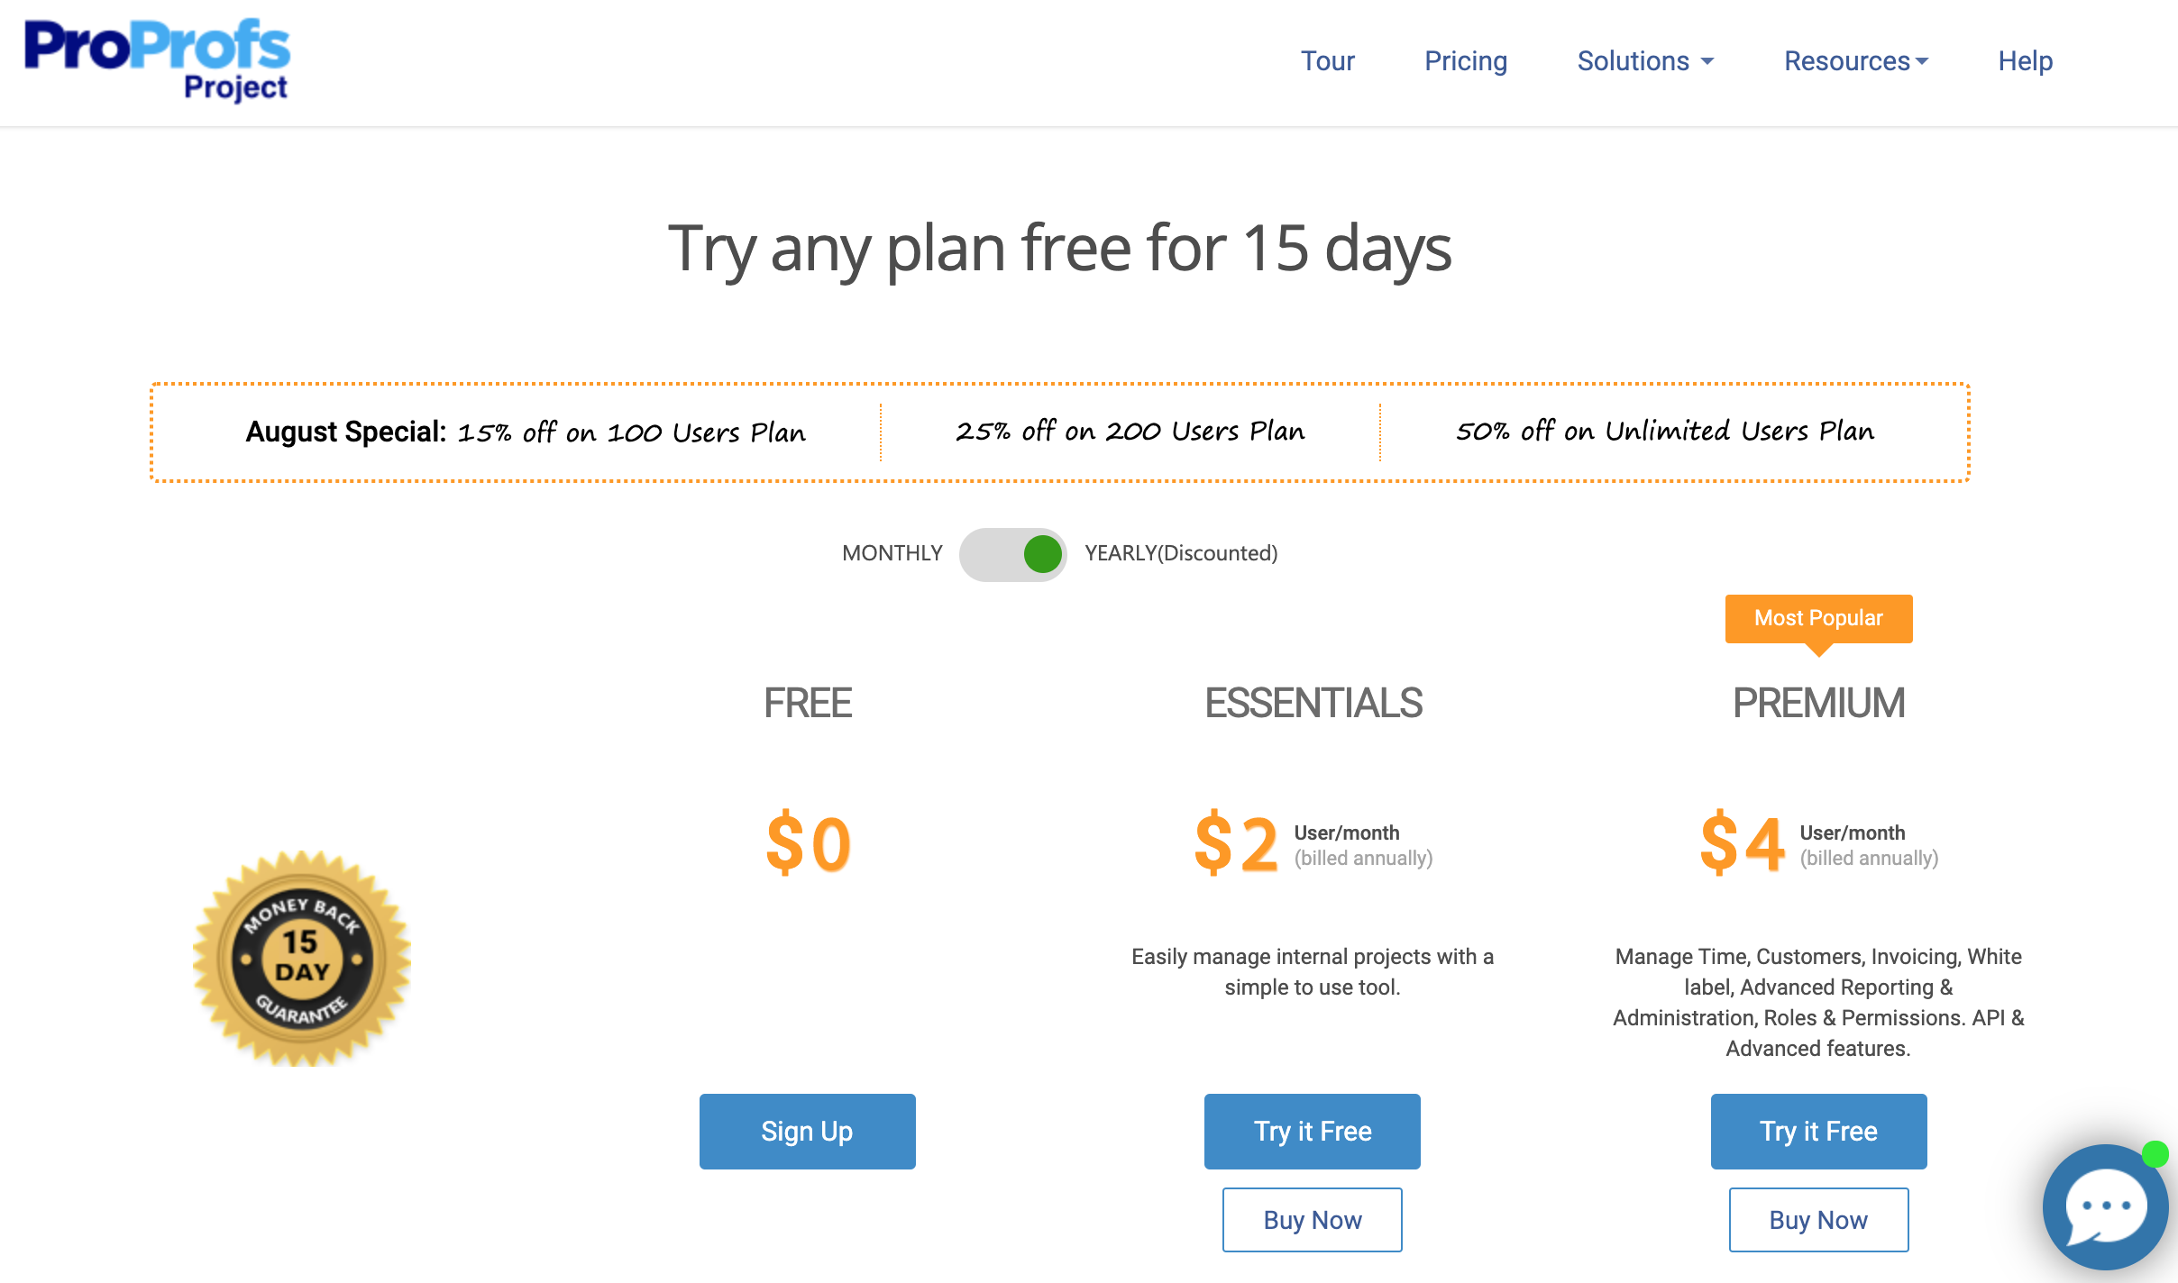This screenshot has width=2178, height=1283.
Task: Click the Most Popular badge above Premium
Action: (1818, 619)
